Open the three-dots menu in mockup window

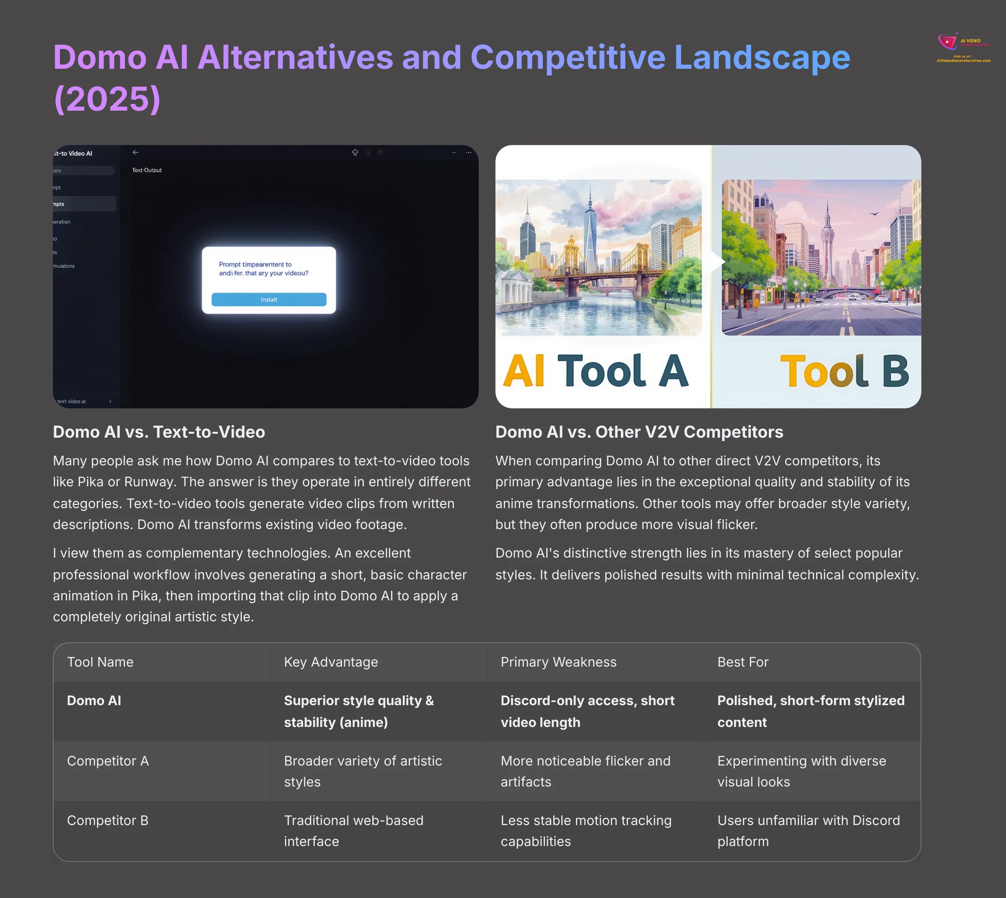tap(468, 153)
